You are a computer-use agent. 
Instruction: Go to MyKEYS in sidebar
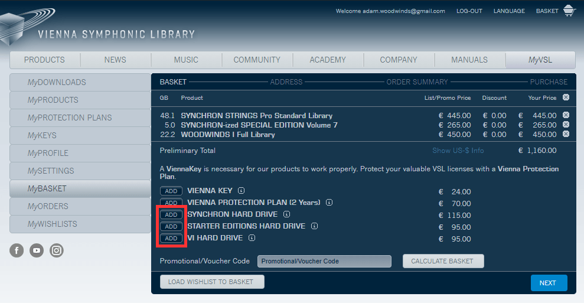pyautogui.click(x=80, y=135)
